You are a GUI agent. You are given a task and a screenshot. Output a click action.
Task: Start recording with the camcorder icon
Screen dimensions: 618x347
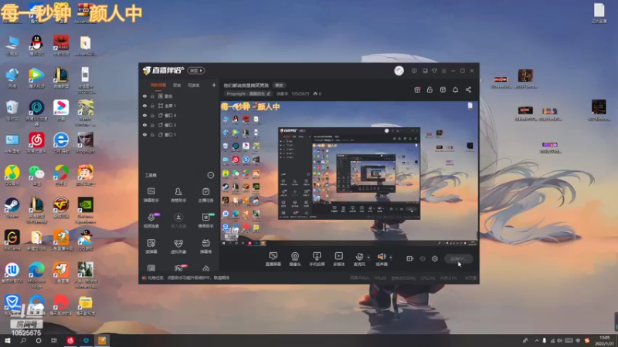pos(409,258)
